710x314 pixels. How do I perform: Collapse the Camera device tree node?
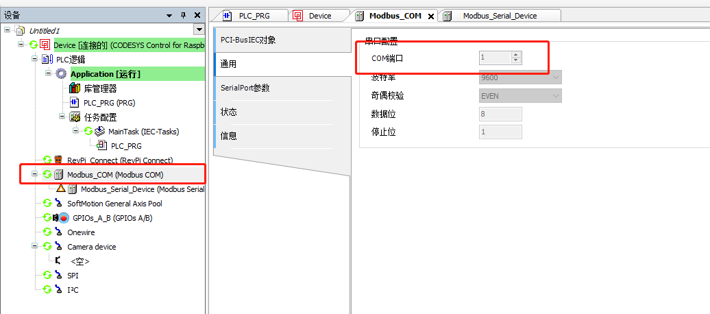[x=34, y=247]
